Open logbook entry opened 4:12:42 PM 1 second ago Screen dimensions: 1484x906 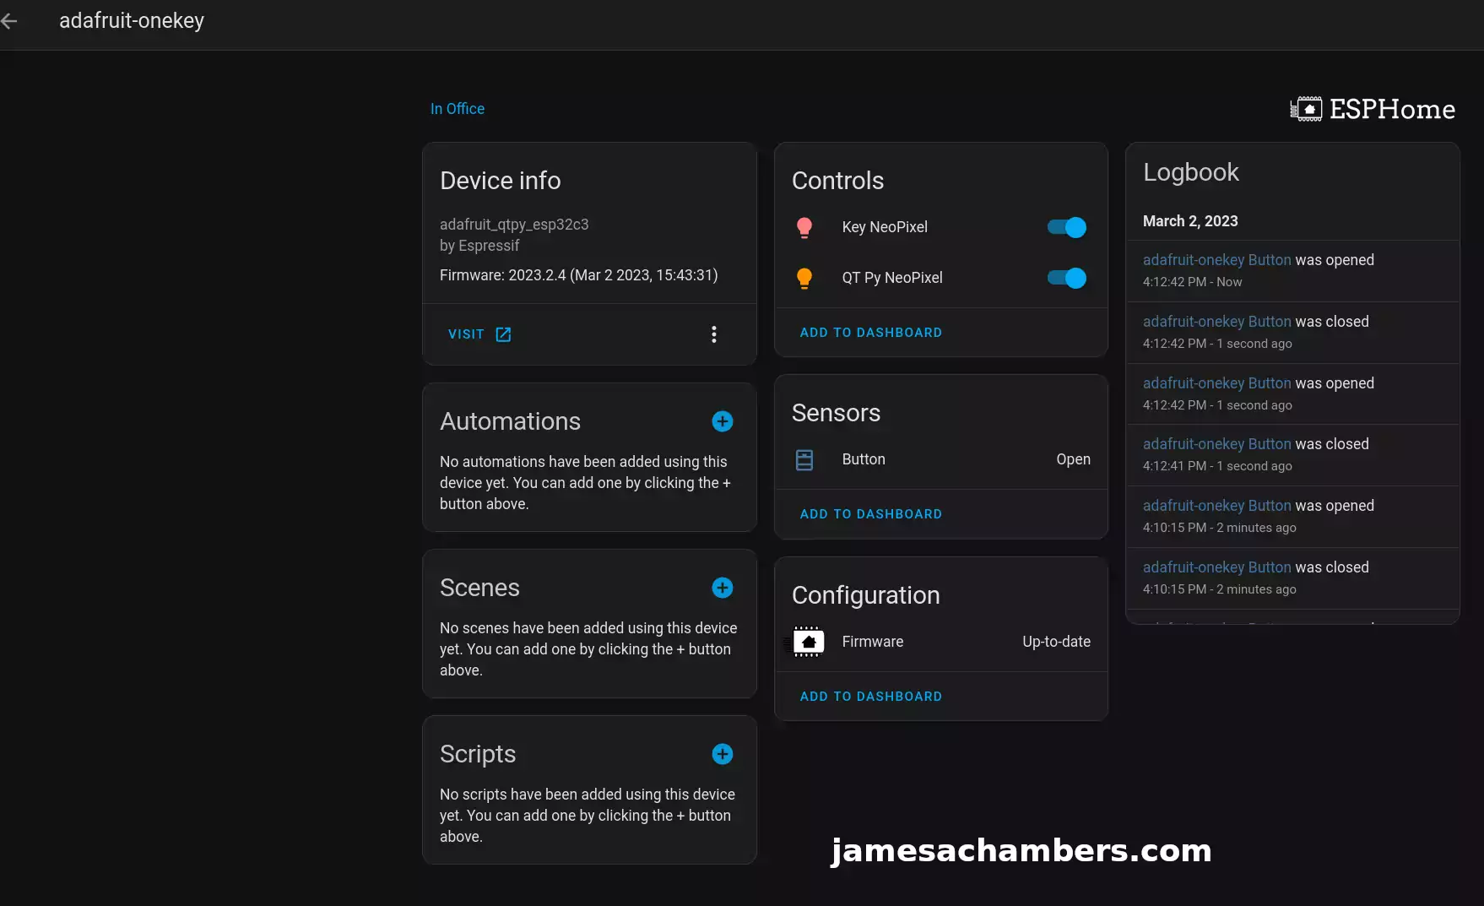point(1292,394)
